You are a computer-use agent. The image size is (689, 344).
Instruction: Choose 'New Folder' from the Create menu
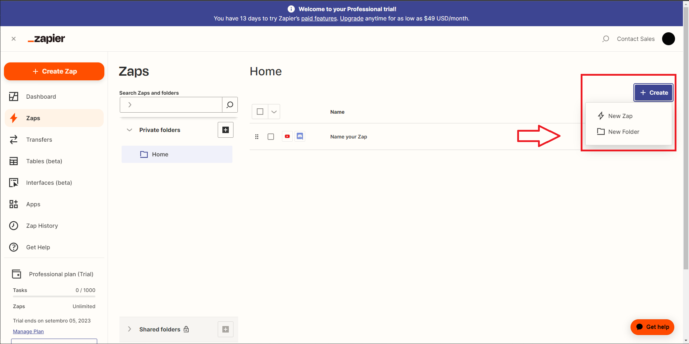[624, 132]
